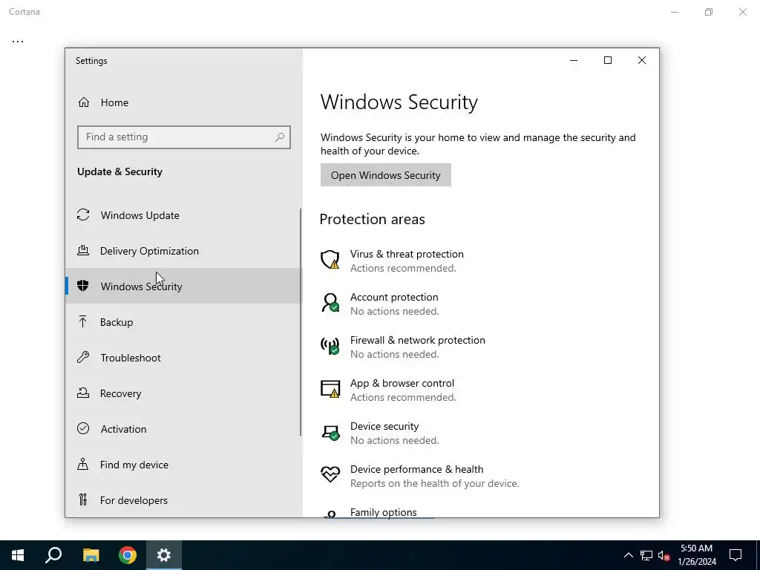The image size is (760, 570).
Task: Minimize the Settings window
Action: pyautogui.click(x=574, y=60)
